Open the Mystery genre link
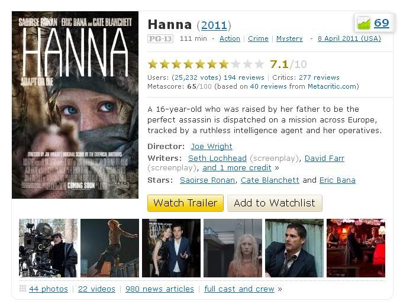The width and height of the screenshot is (400, 304). click(x=289, y=38)
